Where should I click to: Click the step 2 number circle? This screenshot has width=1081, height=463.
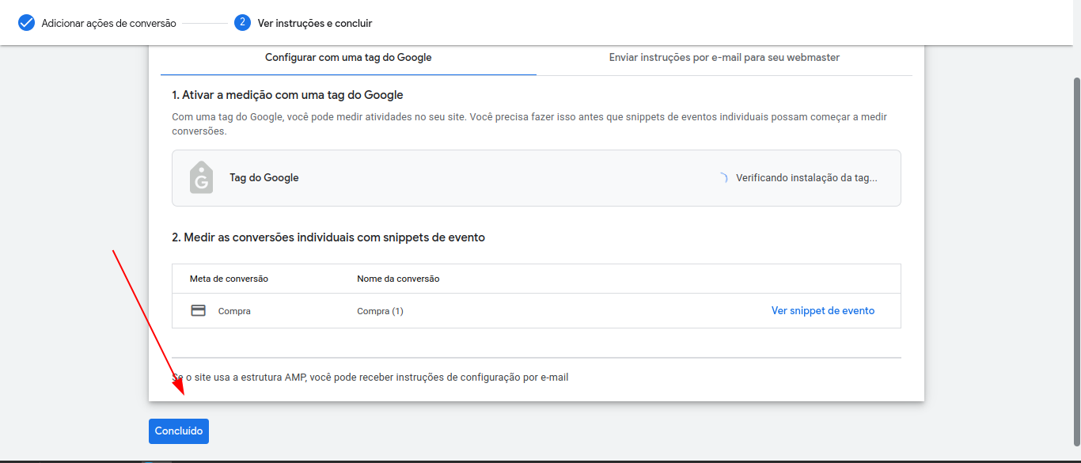click(x=242, y=23)
